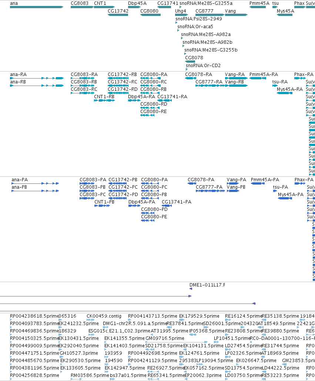
Task: Click the CG8078 gene label
Action: pos(194,58)
